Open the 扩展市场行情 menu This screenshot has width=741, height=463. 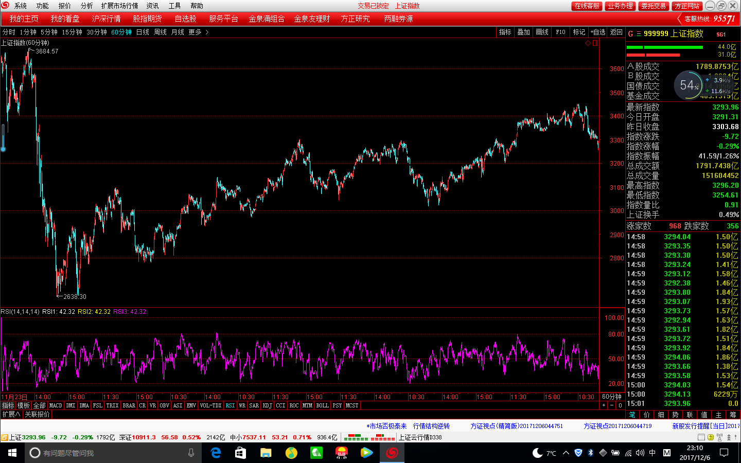pos(120,6)
